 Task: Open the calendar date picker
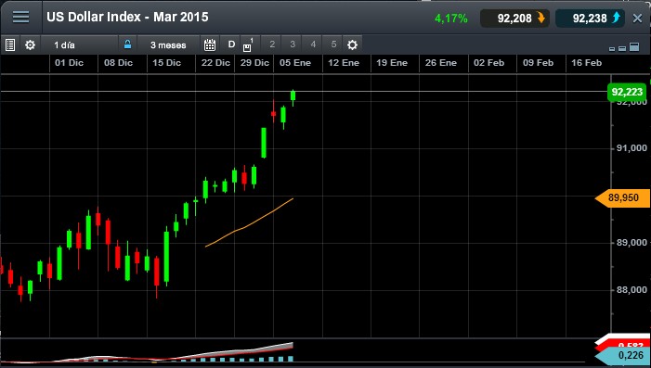coord(210,44)
